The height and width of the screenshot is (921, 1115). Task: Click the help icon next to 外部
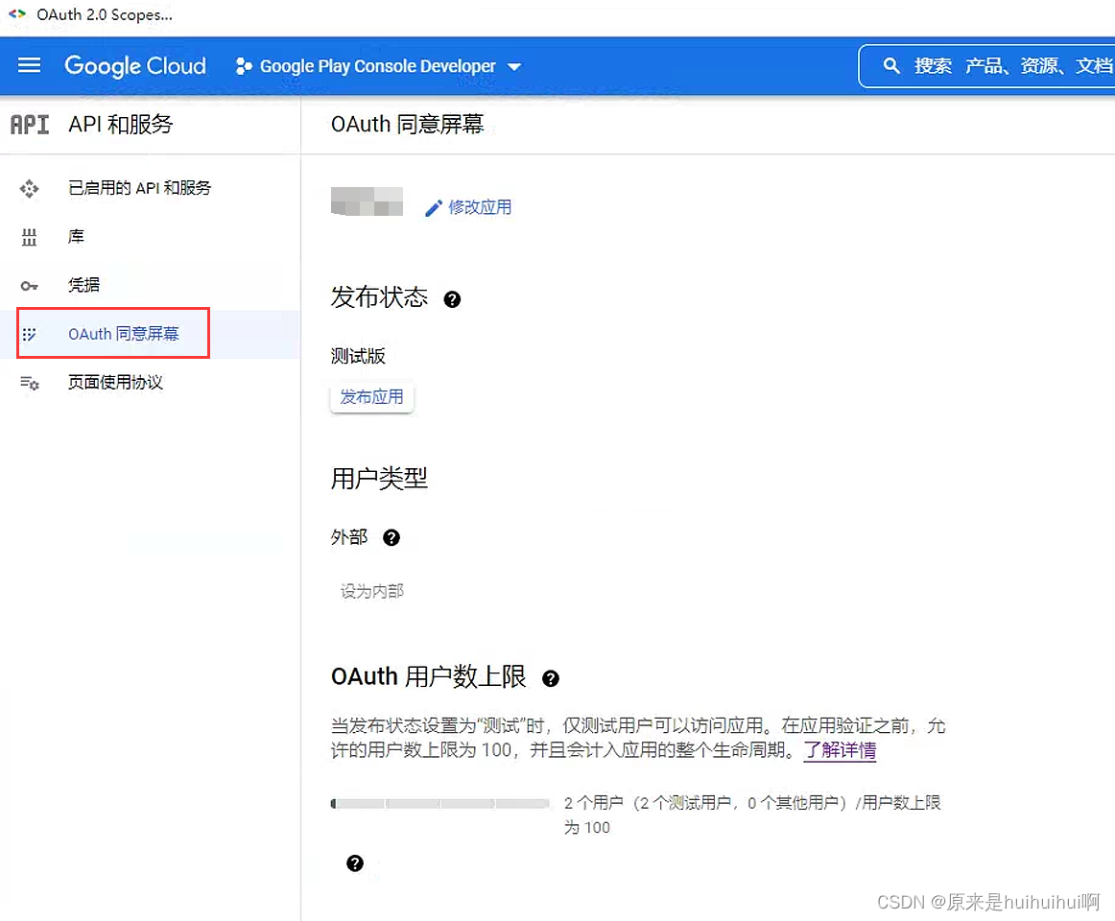point(391,538)
